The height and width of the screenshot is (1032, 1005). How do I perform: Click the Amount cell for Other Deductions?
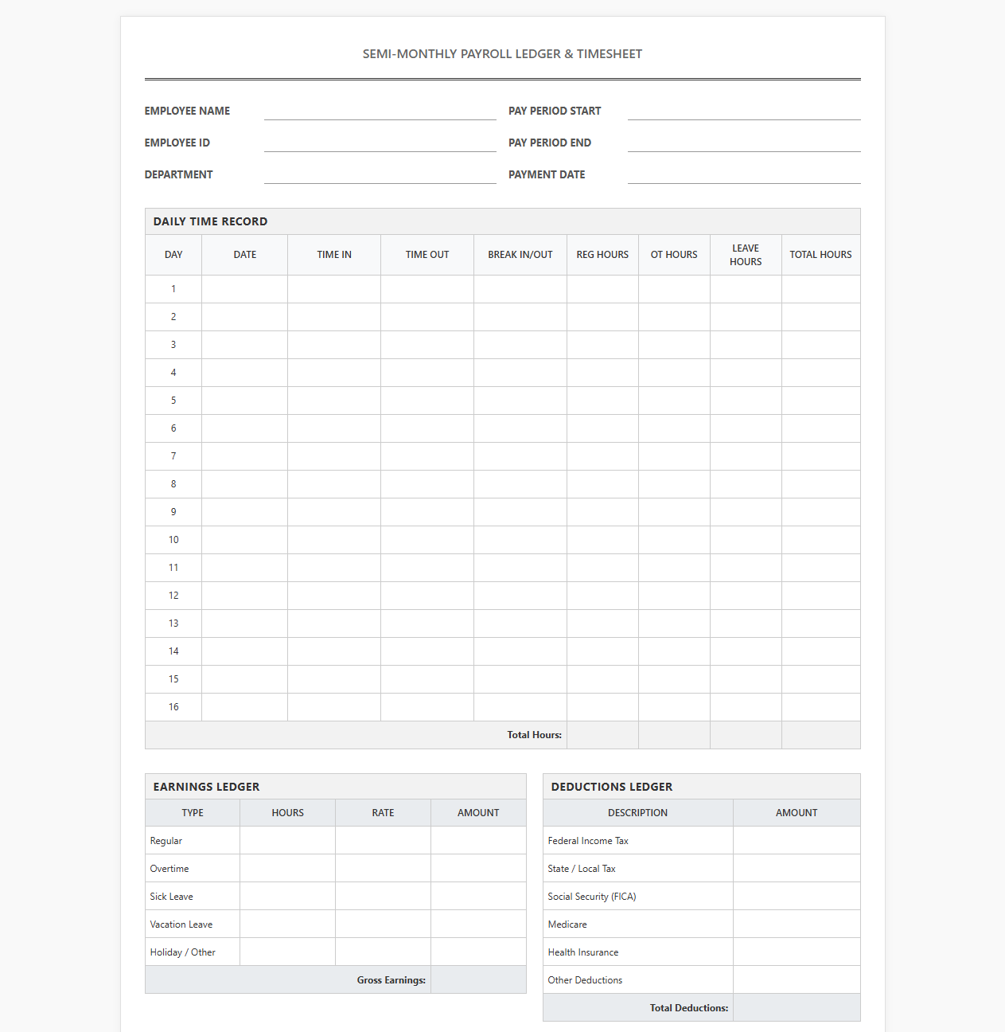click(797, 980)
